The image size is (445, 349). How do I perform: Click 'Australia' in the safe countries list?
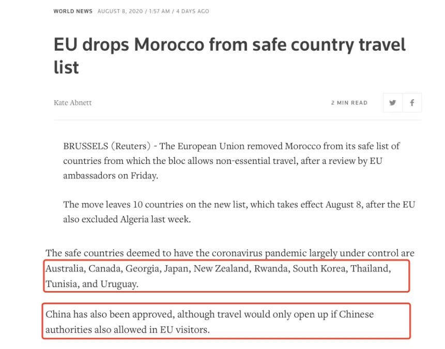[x=65, y=269]
